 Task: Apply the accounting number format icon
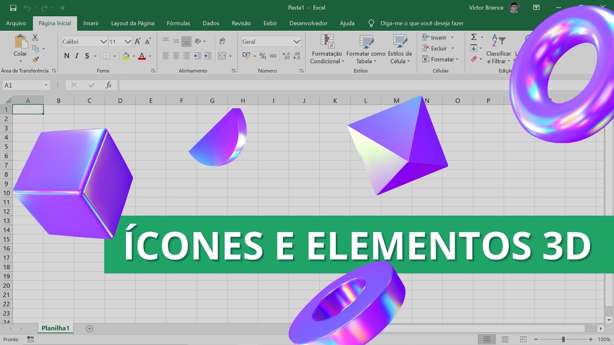246,56
